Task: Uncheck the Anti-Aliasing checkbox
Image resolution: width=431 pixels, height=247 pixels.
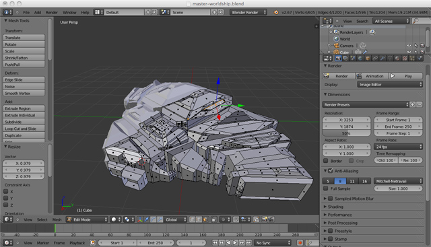Action: click(x=331, y=171)
